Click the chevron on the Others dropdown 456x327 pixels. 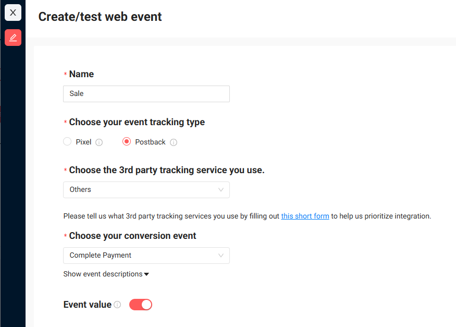coord(221,190)
